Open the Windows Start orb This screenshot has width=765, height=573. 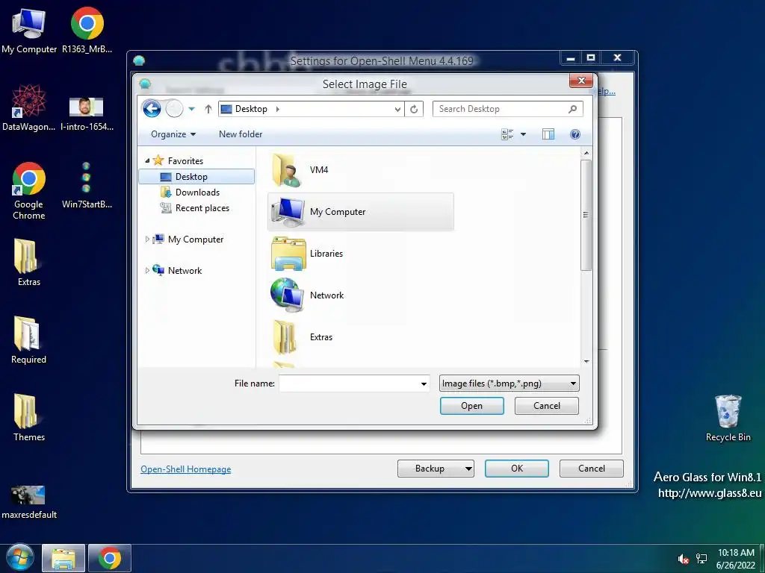coord(20,558)
